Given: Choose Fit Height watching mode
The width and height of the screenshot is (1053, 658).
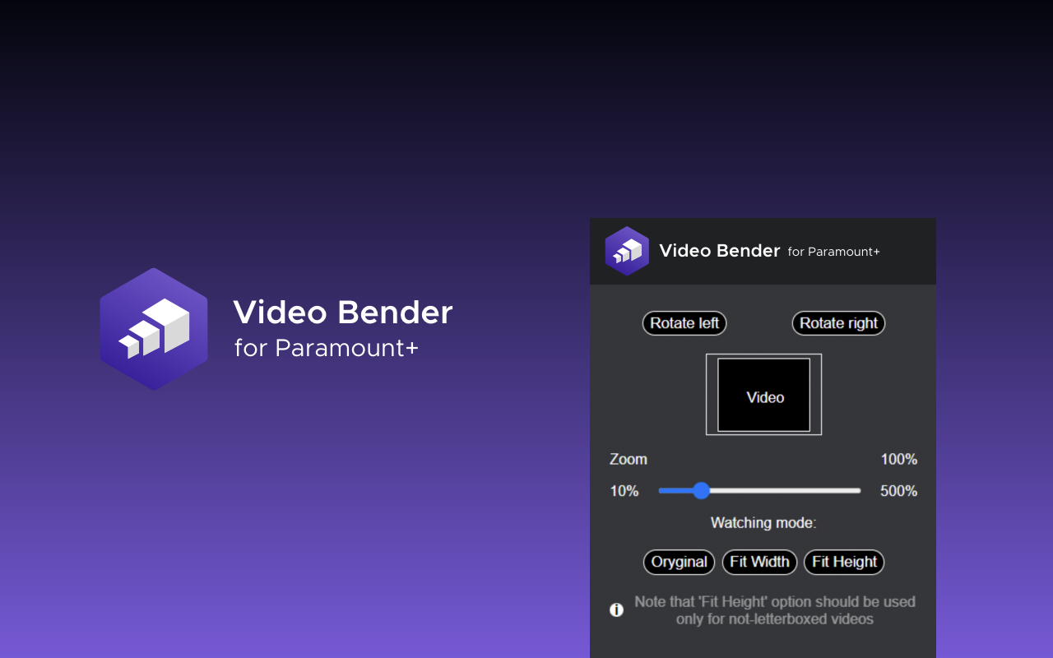Looking at the screenshot, I should [844, 562].
